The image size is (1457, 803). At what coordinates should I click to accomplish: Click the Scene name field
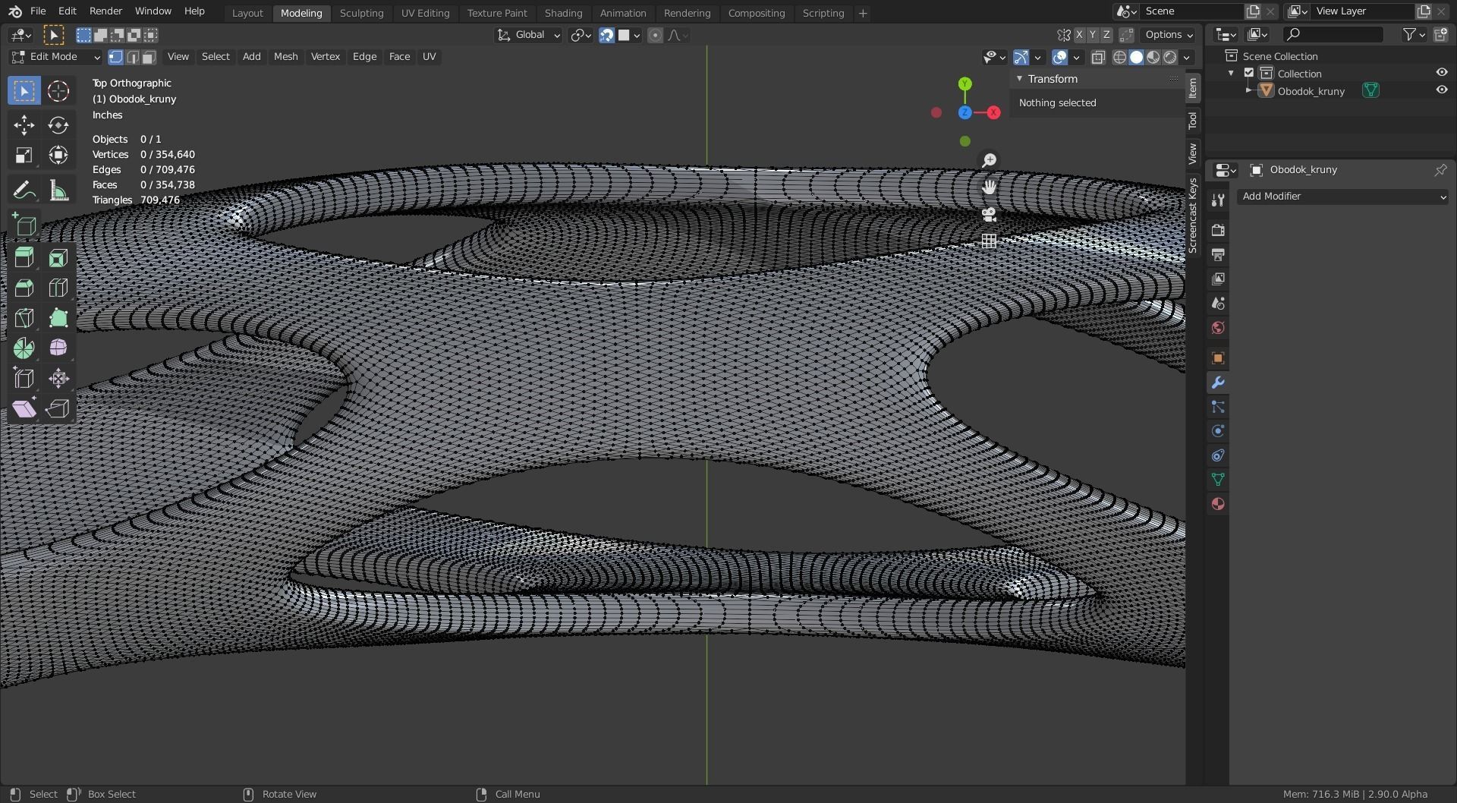click(1191, 11)
